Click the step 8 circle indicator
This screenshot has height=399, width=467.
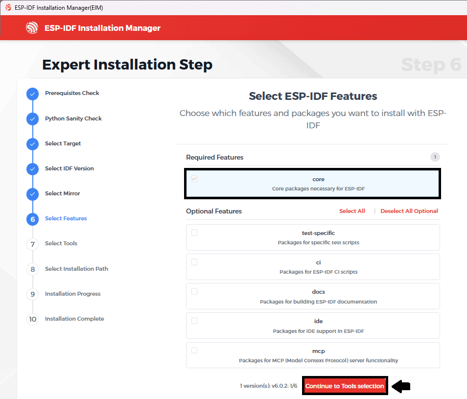(32, 269)
